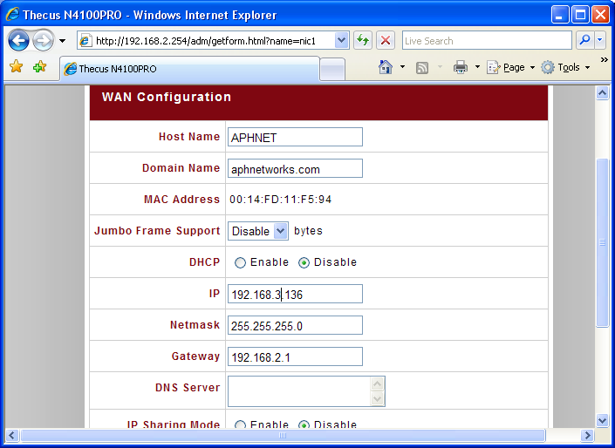Go to Home page icon
This screenshot has height=448, width=615.
pos(386,67)
